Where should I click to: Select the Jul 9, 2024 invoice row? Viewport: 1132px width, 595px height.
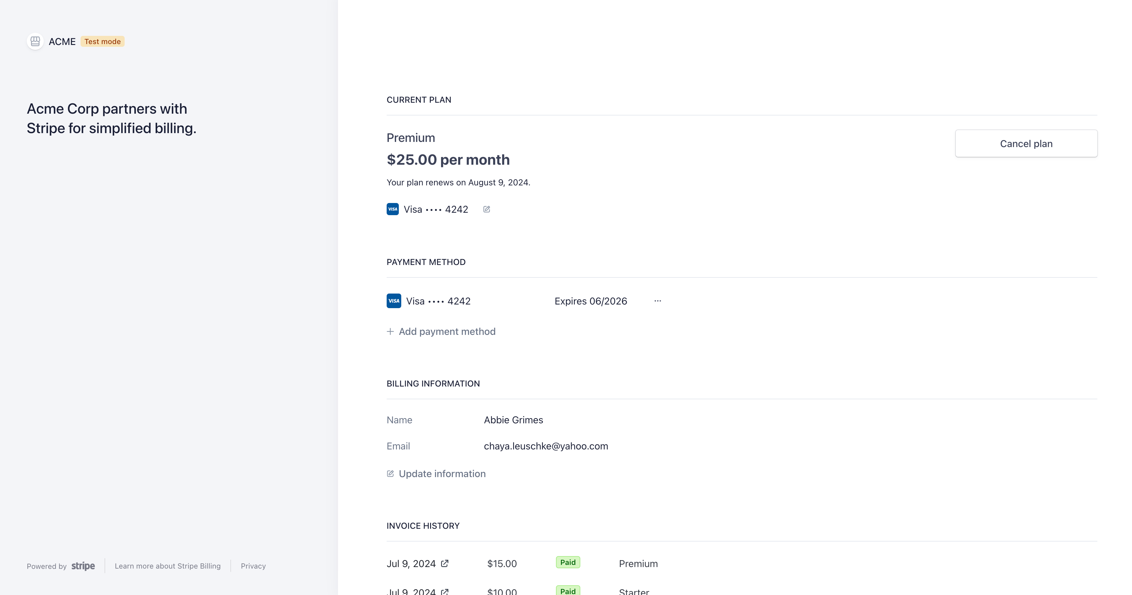[x=411, y=563]
